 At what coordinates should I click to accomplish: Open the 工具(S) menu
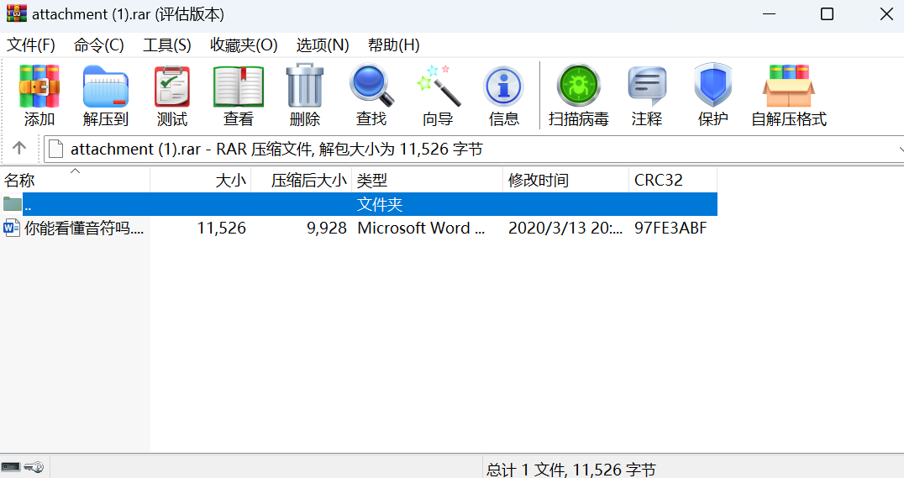point(166,45)
